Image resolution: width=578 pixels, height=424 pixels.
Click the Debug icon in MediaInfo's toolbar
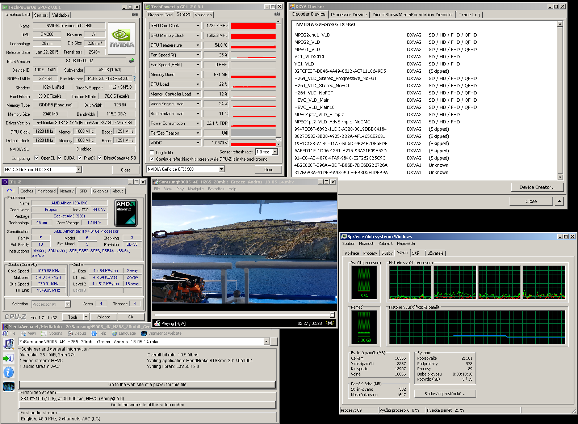click(70, 334)
